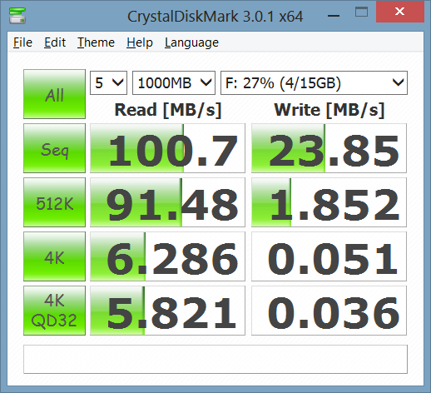The height and width of the screenshot is (393, 431).
Task: Run the 4K random test
Action: pyautogui.click(x=54, y=256)
